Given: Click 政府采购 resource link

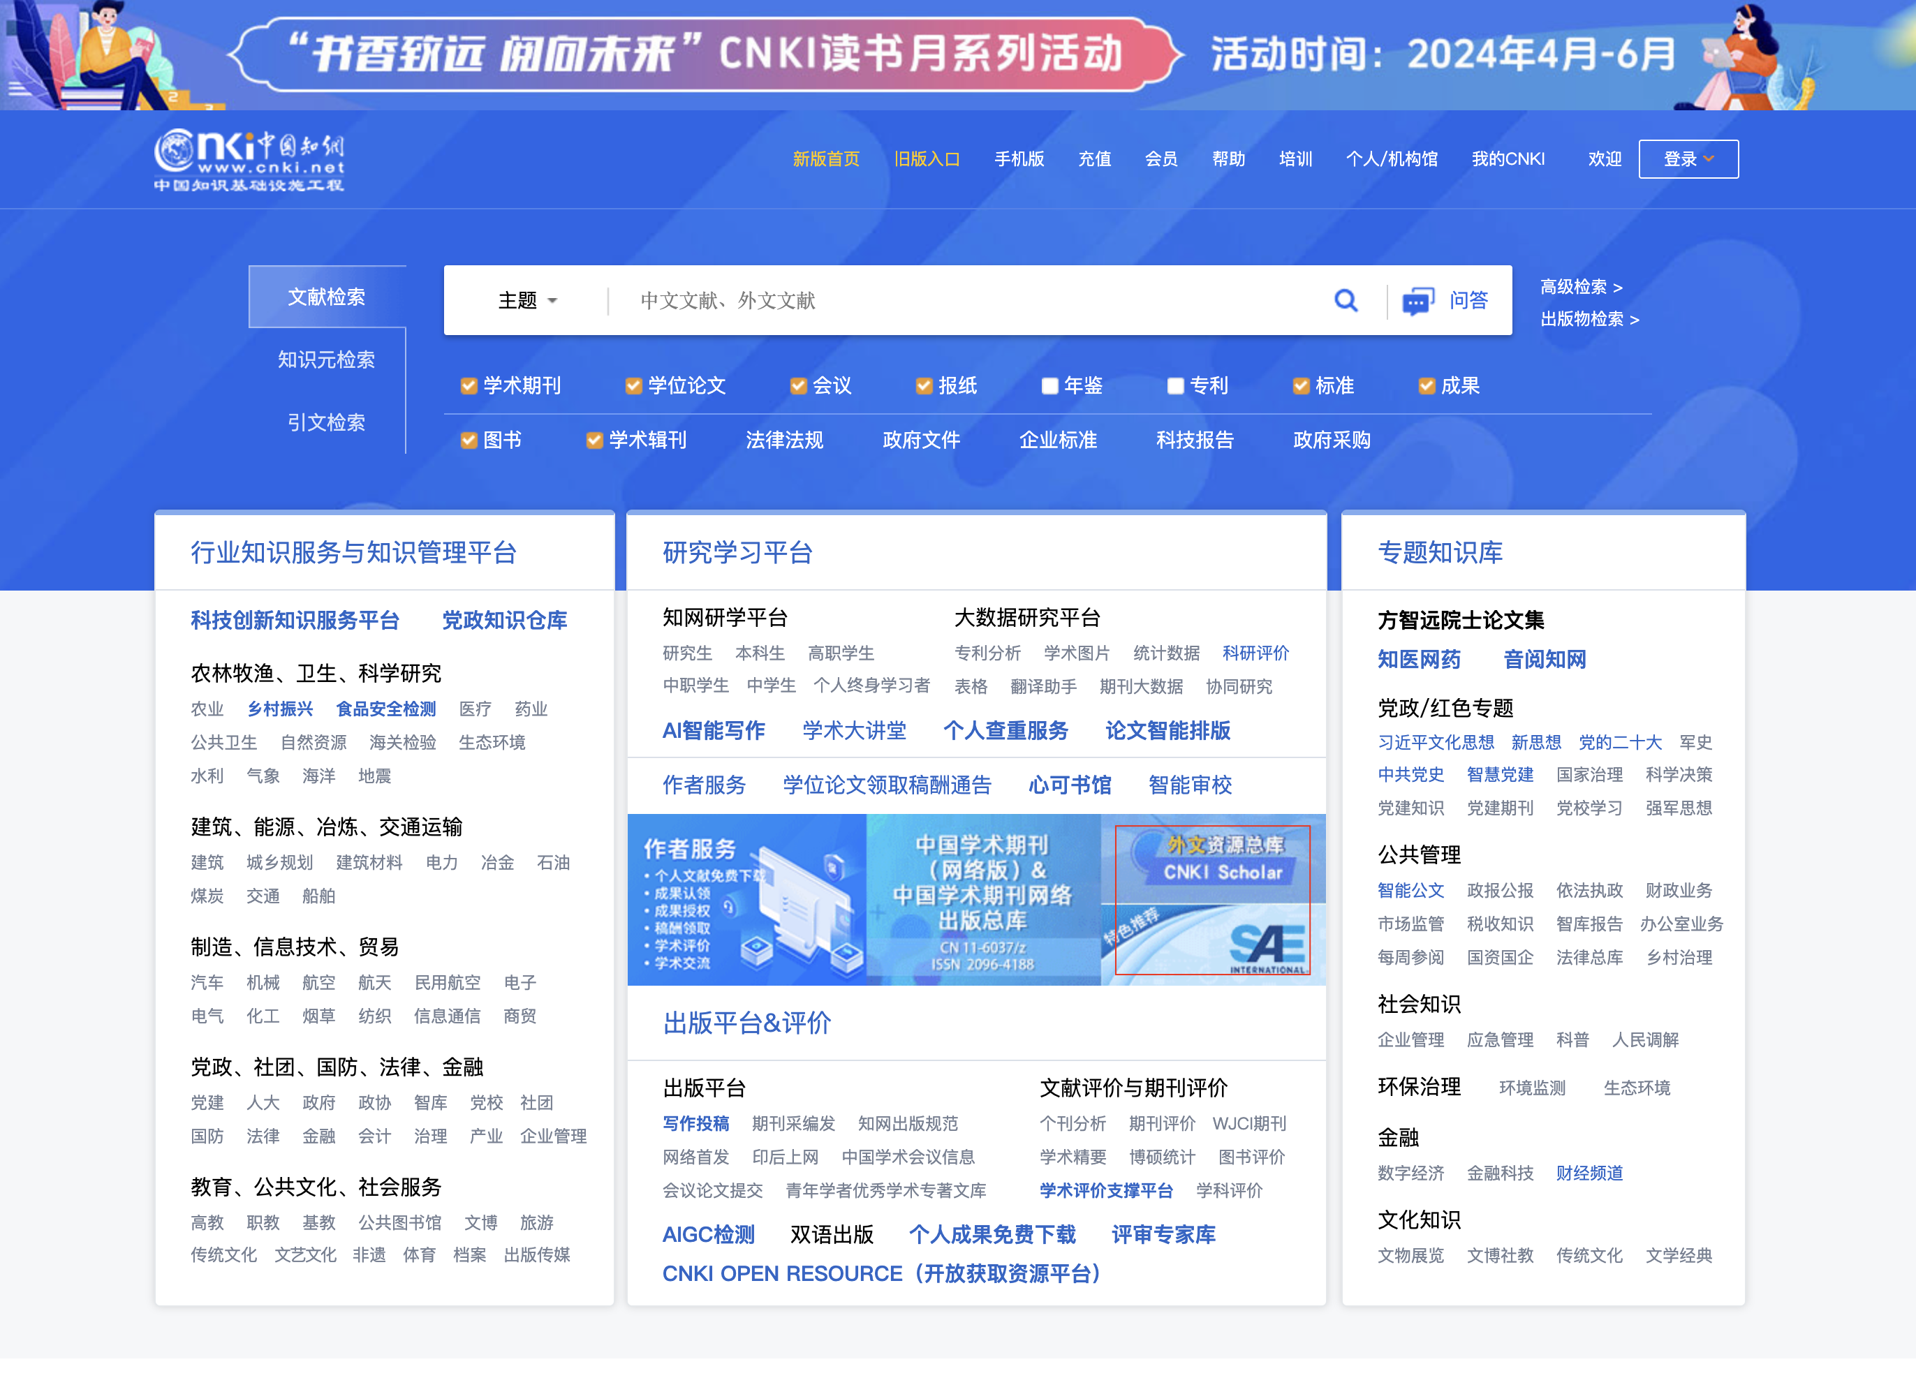Looking at the screenshot, I should (1332, 440).
